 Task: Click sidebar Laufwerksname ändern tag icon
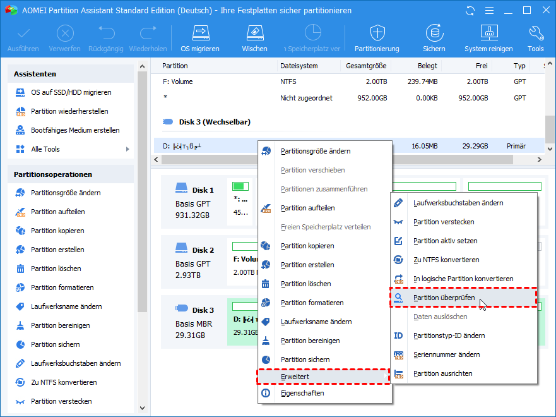[x=20, y=306]
